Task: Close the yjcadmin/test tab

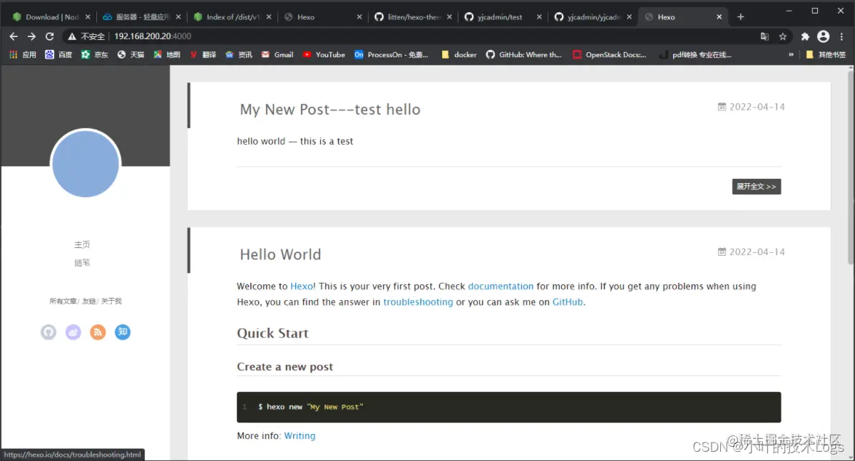Action: (x=539, y=17)
